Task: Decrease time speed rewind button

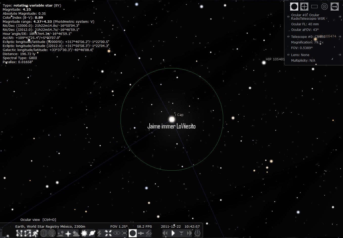Action: click(x=165, y=233)
